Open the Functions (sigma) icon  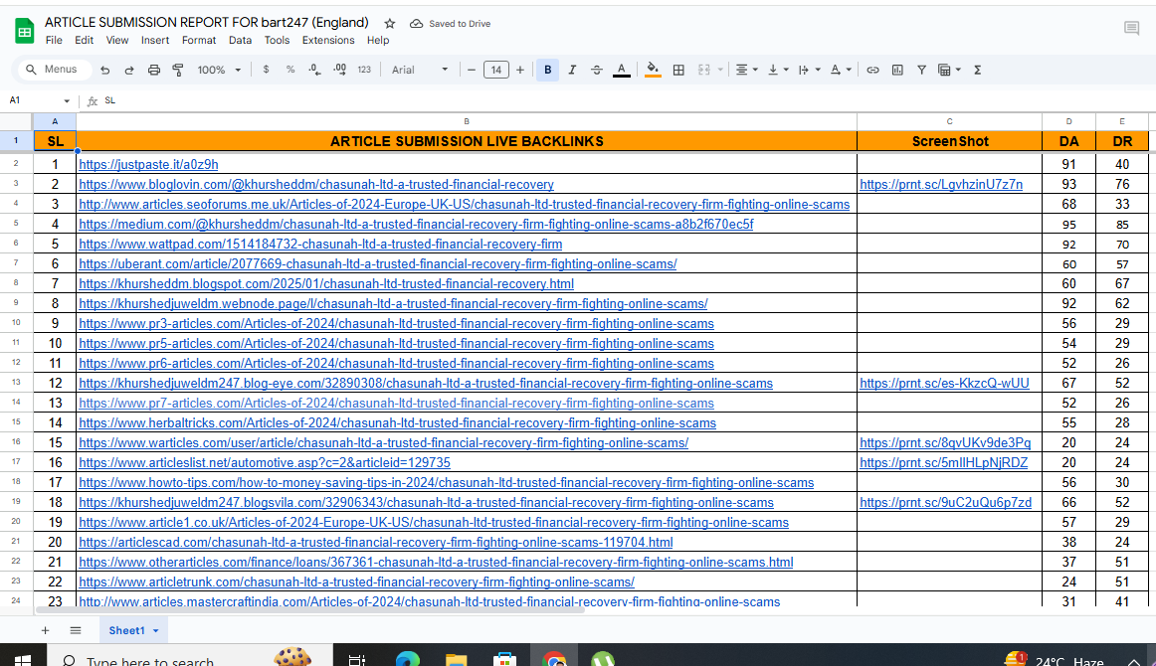click(977, 70)
